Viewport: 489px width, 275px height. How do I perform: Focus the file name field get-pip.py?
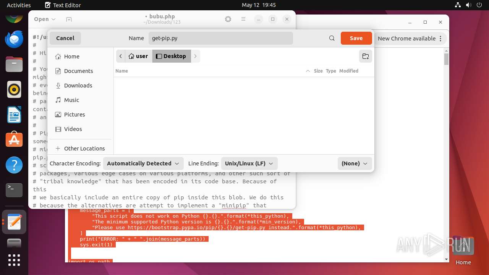coord(221,38)
